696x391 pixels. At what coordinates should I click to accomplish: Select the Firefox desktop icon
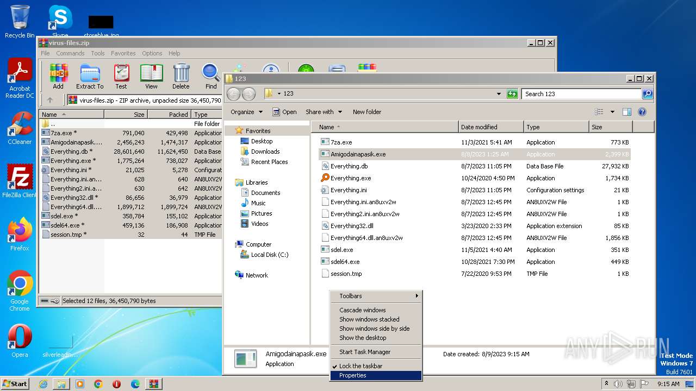click(x=20, y=234)
